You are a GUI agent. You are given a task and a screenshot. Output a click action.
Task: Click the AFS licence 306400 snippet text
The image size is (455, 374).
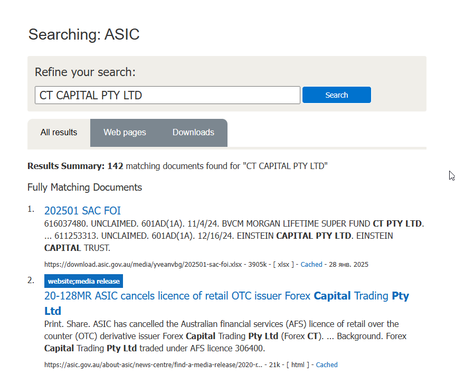(227, 348)
